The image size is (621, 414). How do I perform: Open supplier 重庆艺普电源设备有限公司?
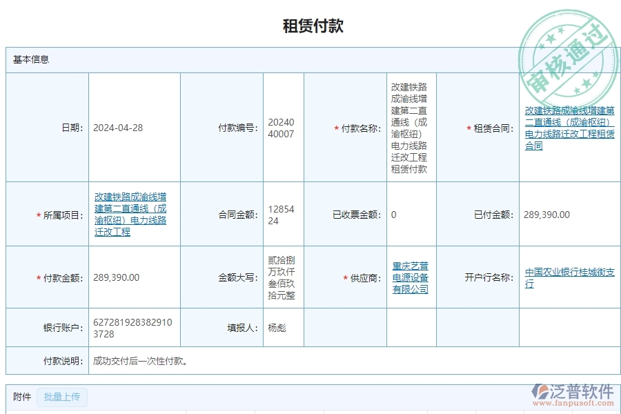411,277
